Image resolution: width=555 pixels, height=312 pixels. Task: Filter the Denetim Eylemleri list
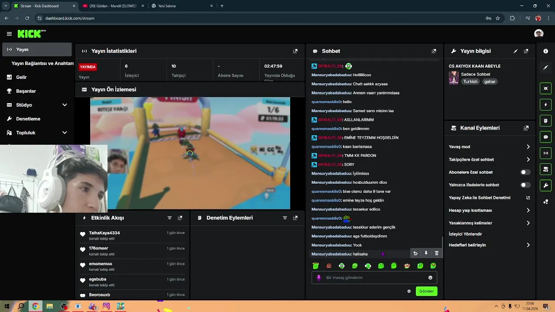point(285,218)
